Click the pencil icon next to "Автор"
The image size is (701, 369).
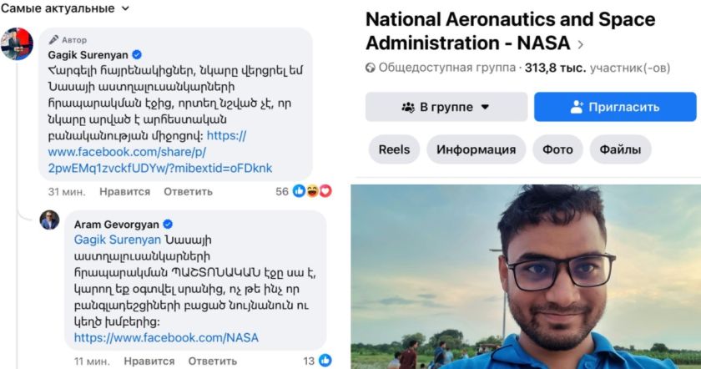54,39
